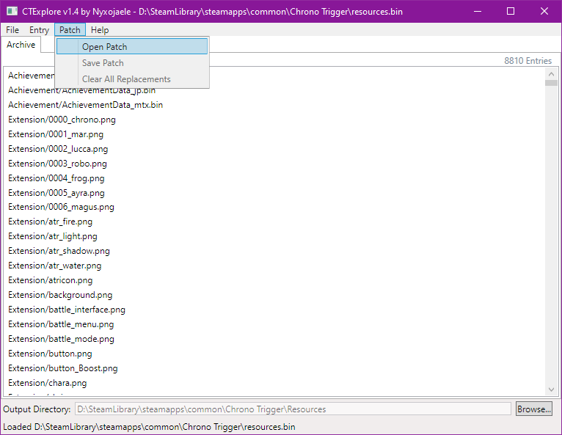The height and width of the screenshot is (435, 562).
Task: Select Extension/battle_interface.png entry
Action: click(67, 310)
